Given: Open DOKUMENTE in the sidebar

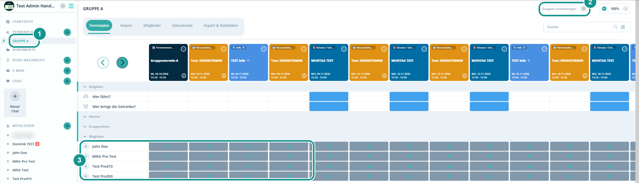Looking at the screenshot, I should tap(24, 50).
